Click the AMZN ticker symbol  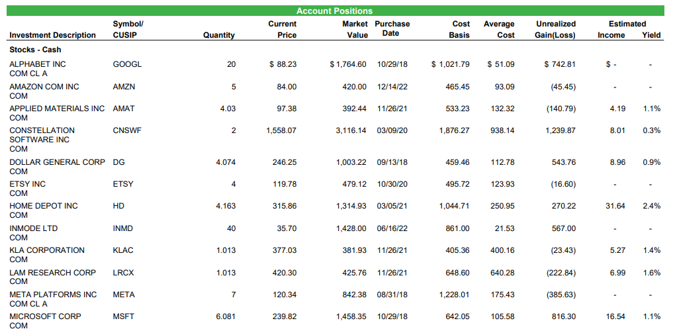(x=124, y=87)
